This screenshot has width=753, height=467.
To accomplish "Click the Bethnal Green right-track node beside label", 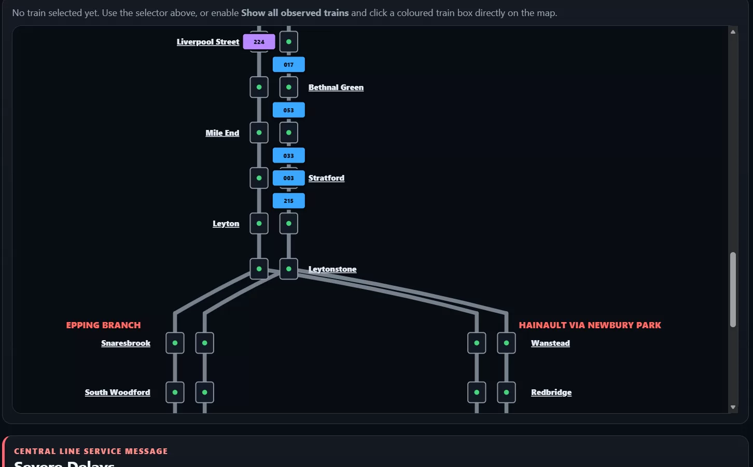I will pyautogui.click(x=289, y=87).
